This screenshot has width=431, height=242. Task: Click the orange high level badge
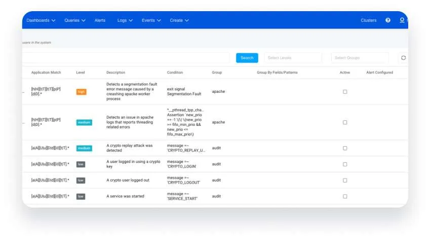[81, 92]
